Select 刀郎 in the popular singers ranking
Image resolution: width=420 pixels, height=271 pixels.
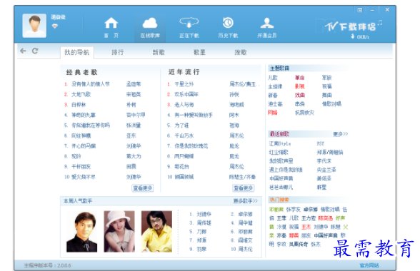(201, 231)
